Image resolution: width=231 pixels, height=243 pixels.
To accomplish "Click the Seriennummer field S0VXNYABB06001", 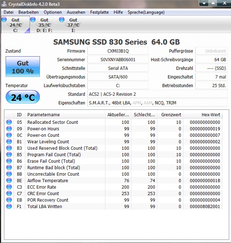I will coord(118,60).
